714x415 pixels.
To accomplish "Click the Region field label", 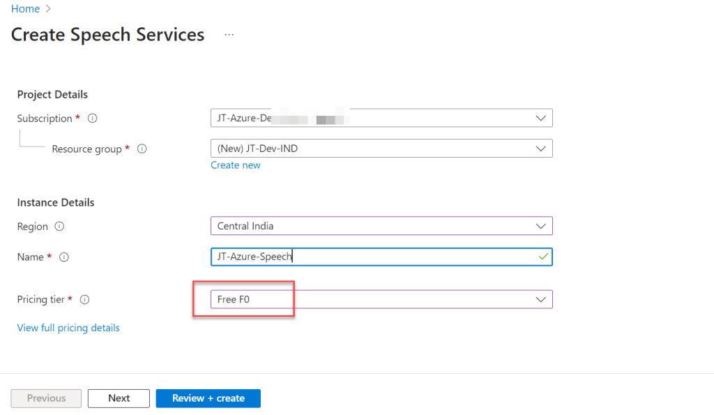I will tap(32, 227).
